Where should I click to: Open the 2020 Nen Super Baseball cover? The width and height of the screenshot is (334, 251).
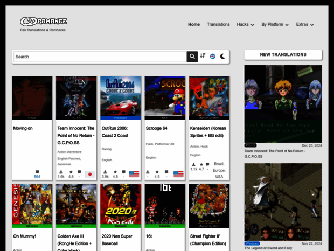point(121,206)
